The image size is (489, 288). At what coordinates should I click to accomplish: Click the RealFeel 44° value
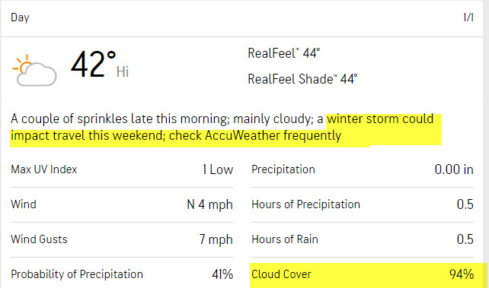click(284, 53)
